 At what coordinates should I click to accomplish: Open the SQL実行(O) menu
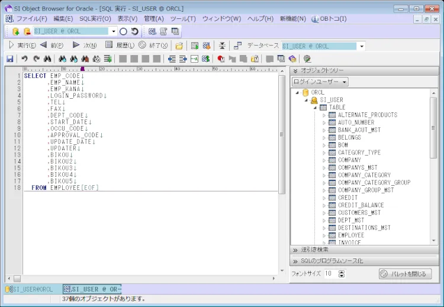coord(95,19)
